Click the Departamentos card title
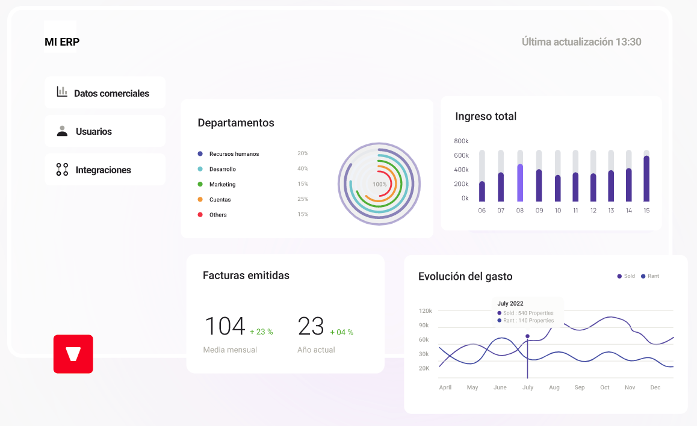Image resolution: width=697 pixels, height=426 pixels. click(236, 123)
